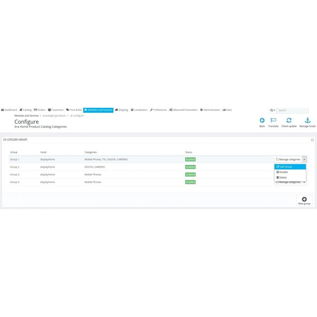317x317 pixels.
Task: Click 'Mobile Phones' in the Group 3 row
Action: [x=93, y=175]
